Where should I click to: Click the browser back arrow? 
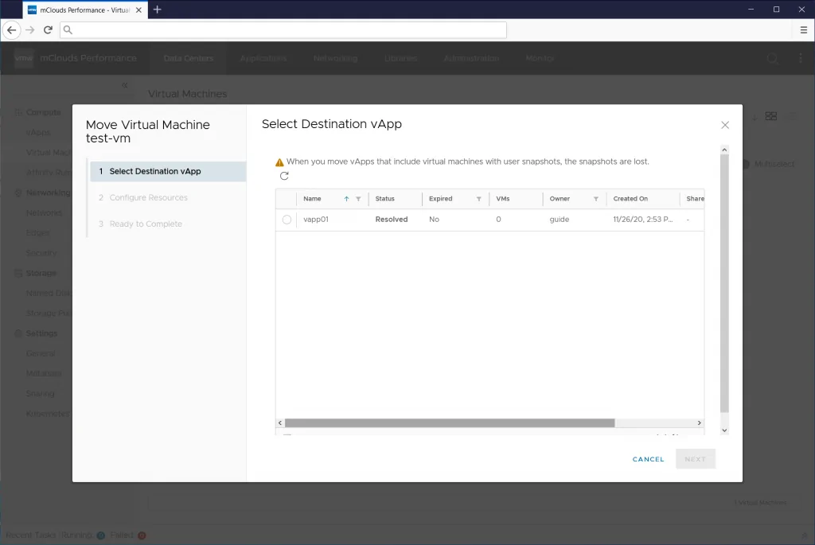[11, 29]
